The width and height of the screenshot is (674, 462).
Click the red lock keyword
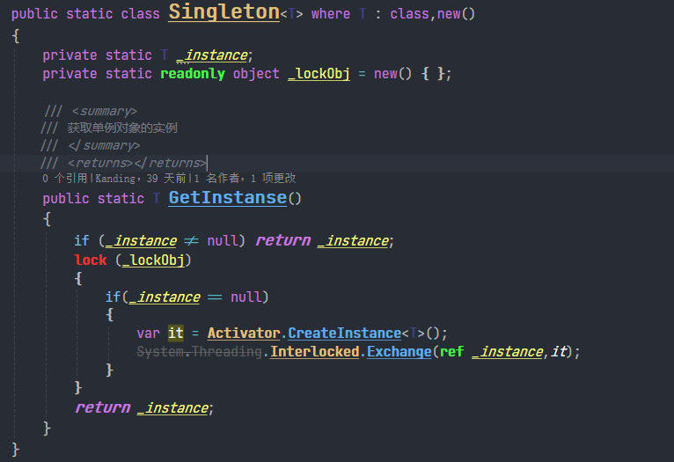91,260
